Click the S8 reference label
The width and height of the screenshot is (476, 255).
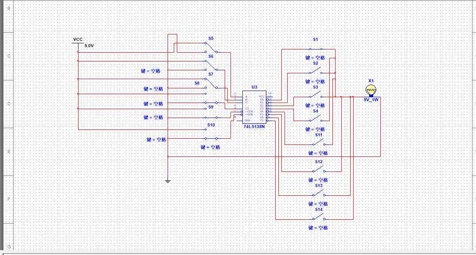pyautogui.click(x=197, y=83)
